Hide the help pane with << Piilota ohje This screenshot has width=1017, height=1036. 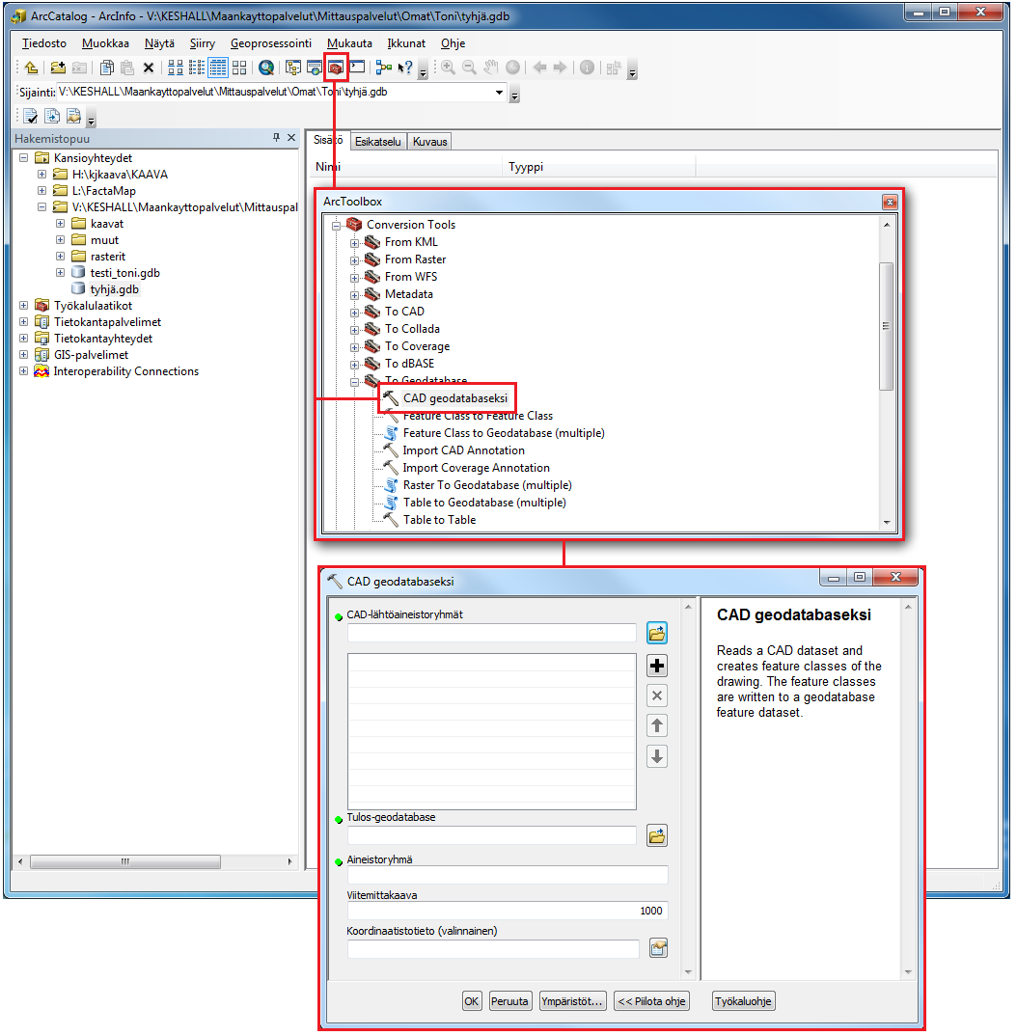point(651,1001)
